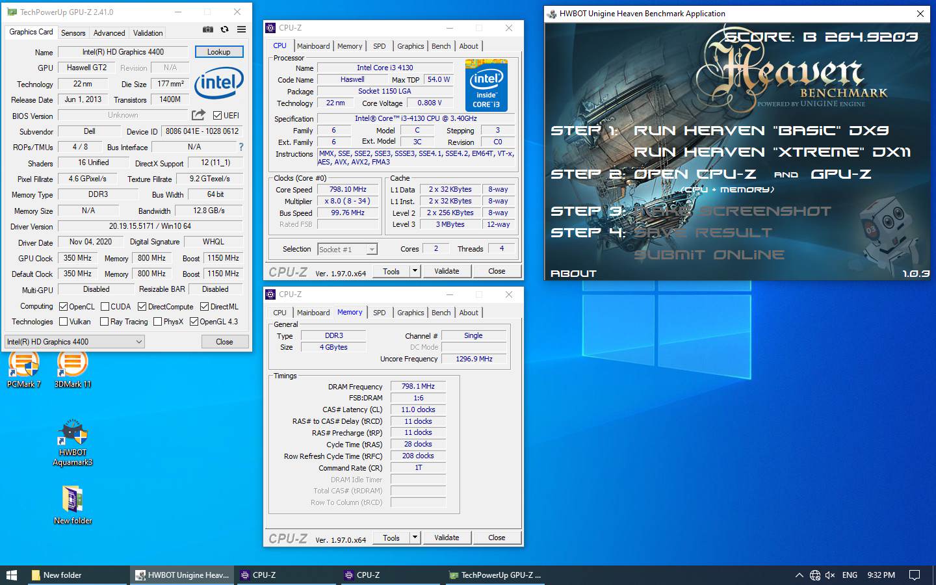
Task: Switch to GPU-Z Validation tab
Action: (x=148, y=32)
